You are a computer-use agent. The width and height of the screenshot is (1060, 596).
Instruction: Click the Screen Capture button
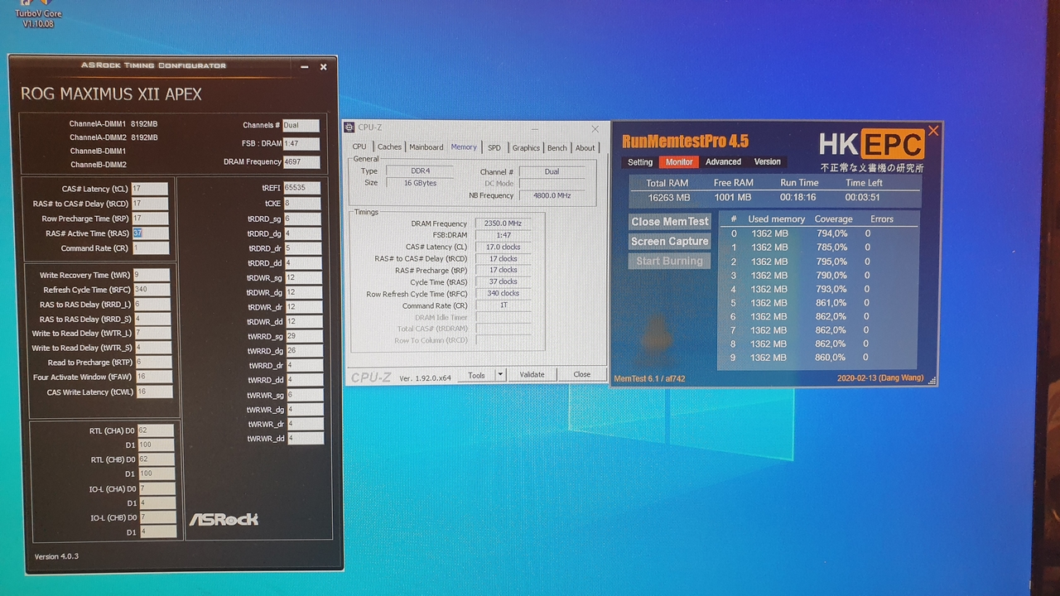(670, 242)
